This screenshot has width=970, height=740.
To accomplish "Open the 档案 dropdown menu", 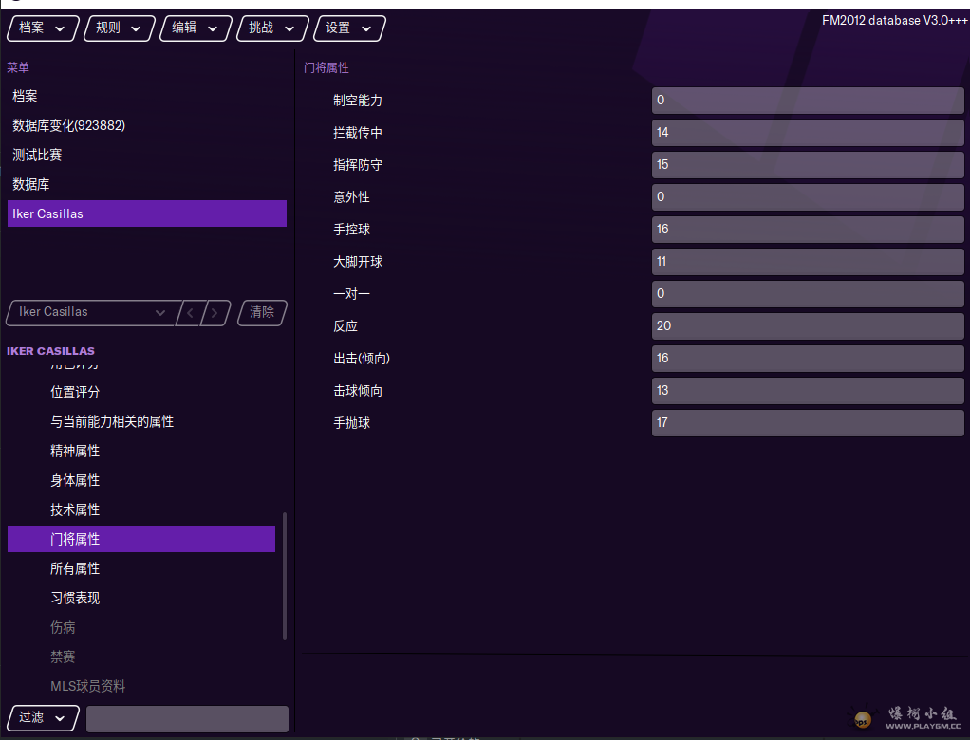I will coord(43,28).
